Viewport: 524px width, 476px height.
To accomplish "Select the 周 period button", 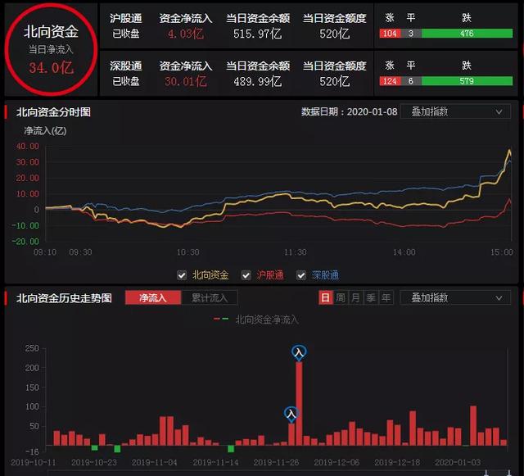I will pyautogui.click(x=341, y=297).
